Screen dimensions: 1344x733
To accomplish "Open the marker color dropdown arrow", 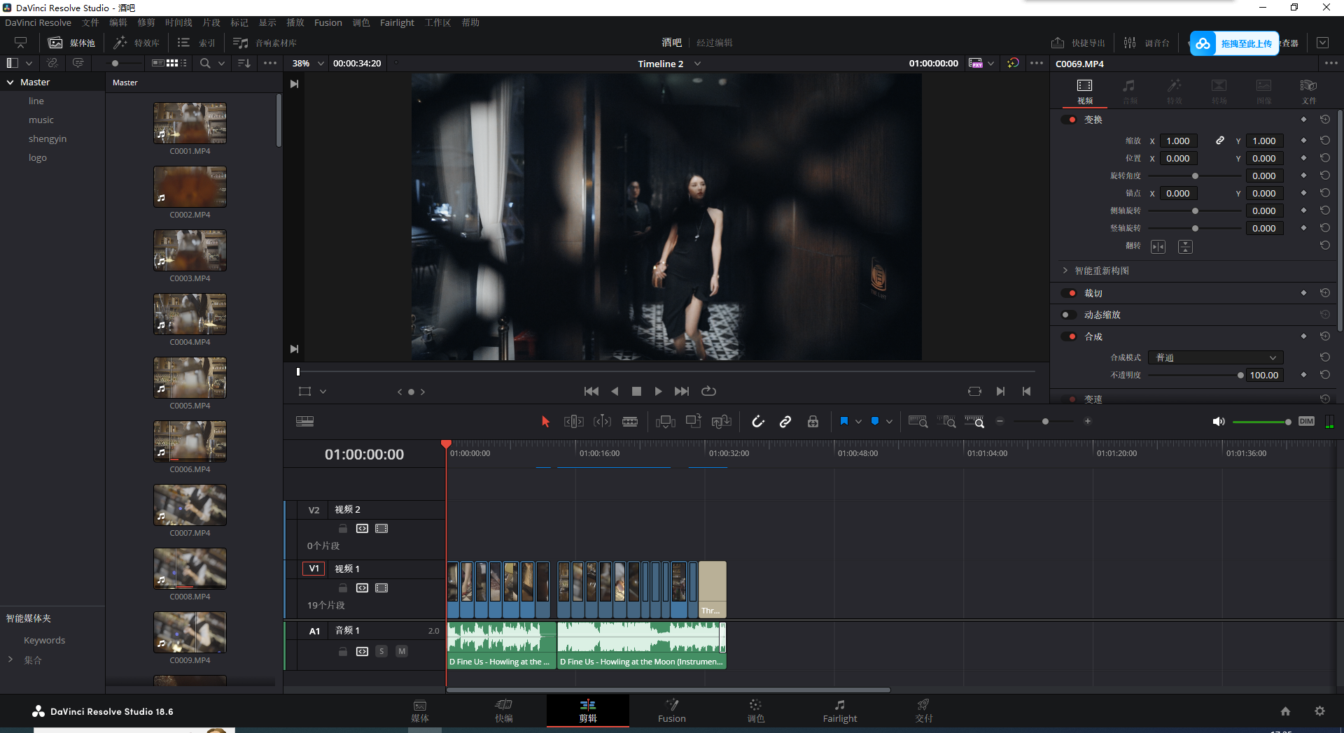I will click(x=889, y=421).
